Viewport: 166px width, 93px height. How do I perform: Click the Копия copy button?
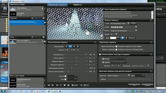click(75, 85)
